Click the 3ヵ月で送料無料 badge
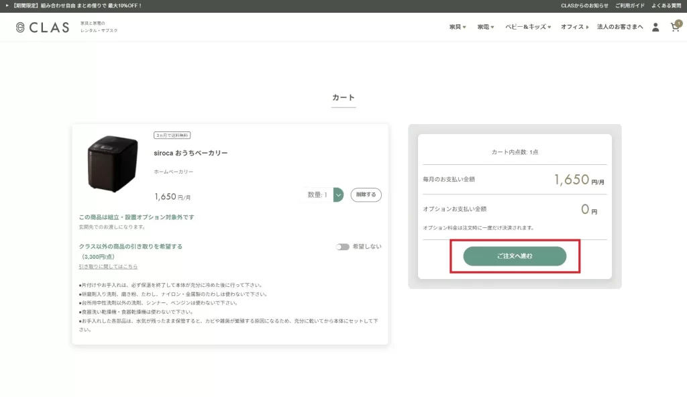 coord(172,135)
